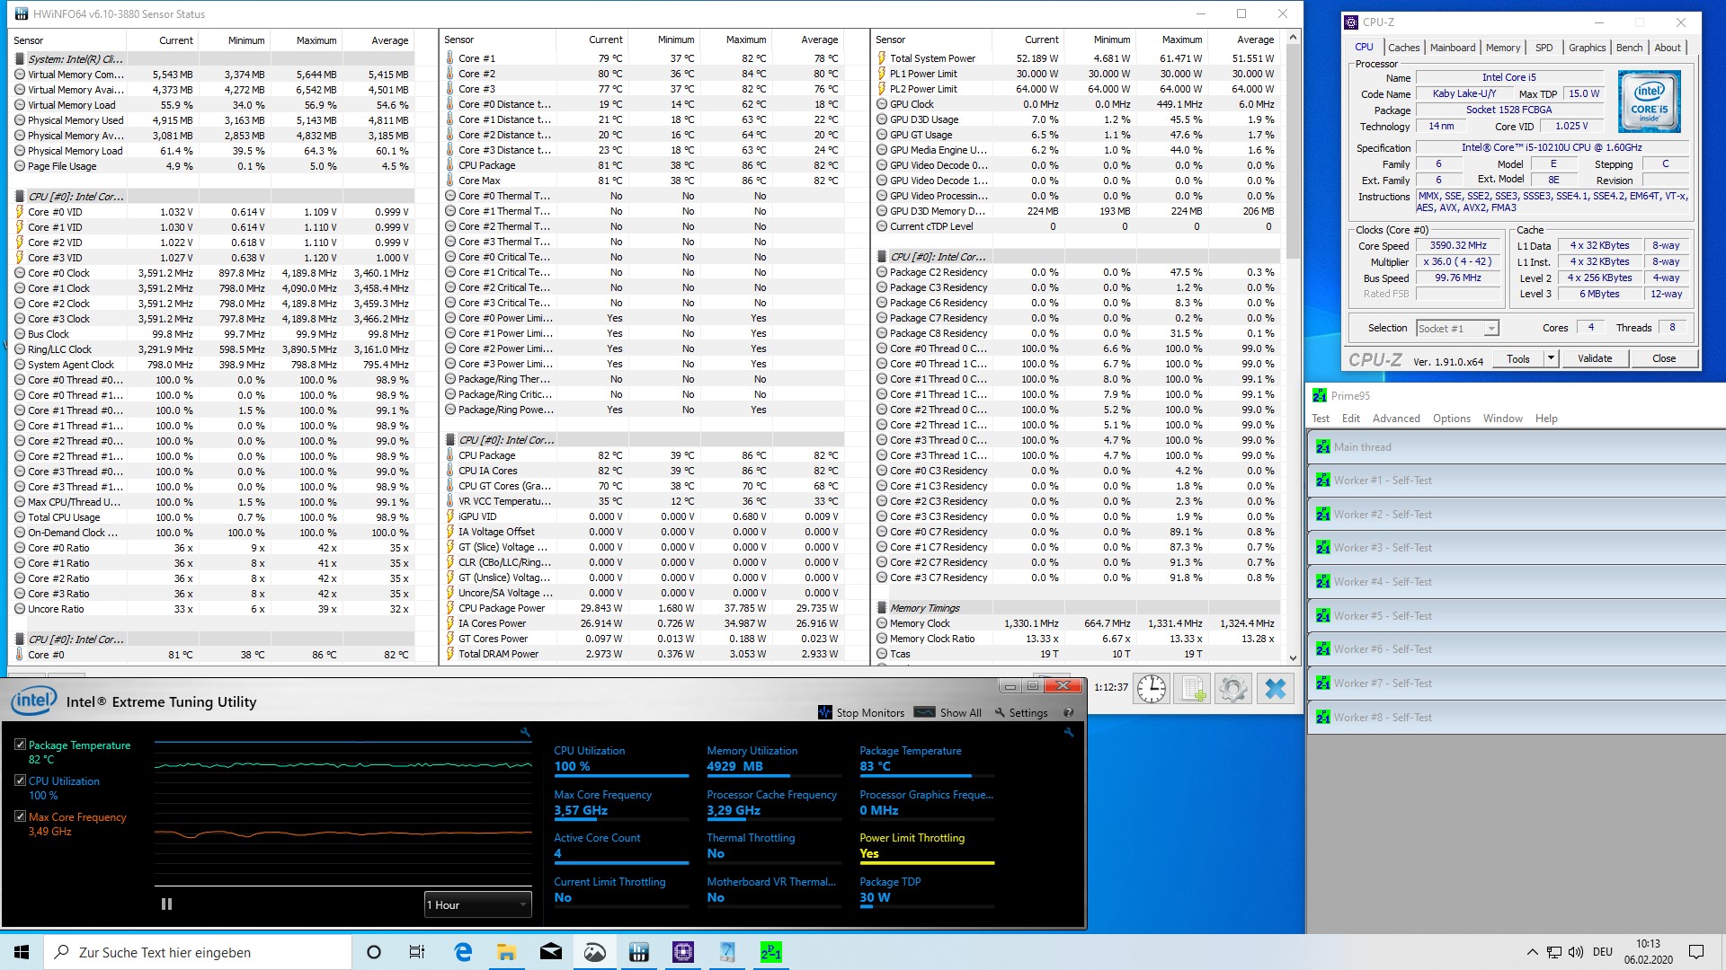Open the Advanced menu in Prime95
The height and width of the screenshot is (970, 1726).
[1395, 419]
